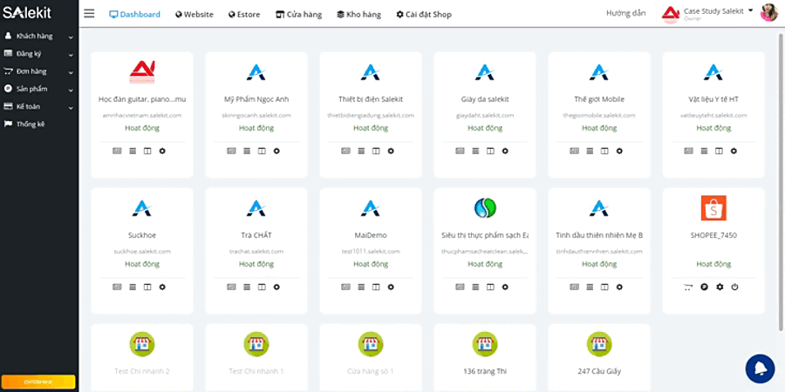Click the list icon on Giày da salekit card
Image resolution: width=785 pixels, height=392 pixels.
475,151
